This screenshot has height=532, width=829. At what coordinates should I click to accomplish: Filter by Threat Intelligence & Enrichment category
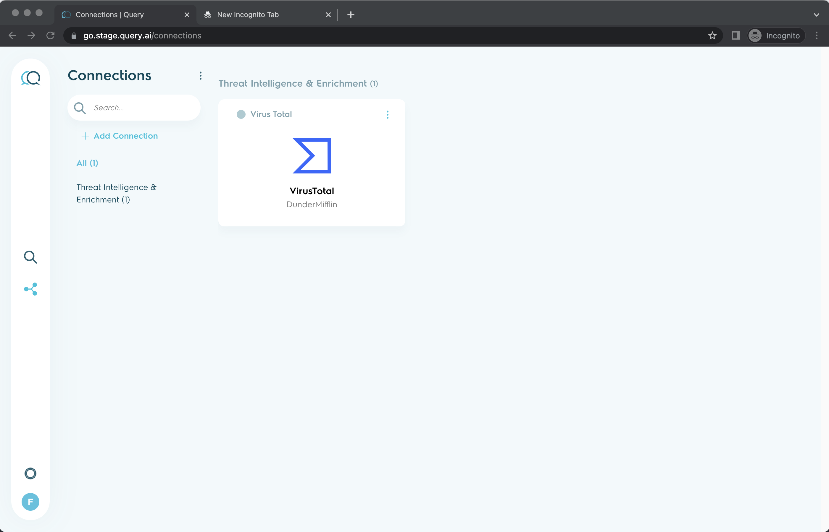(x=116, y=194)
